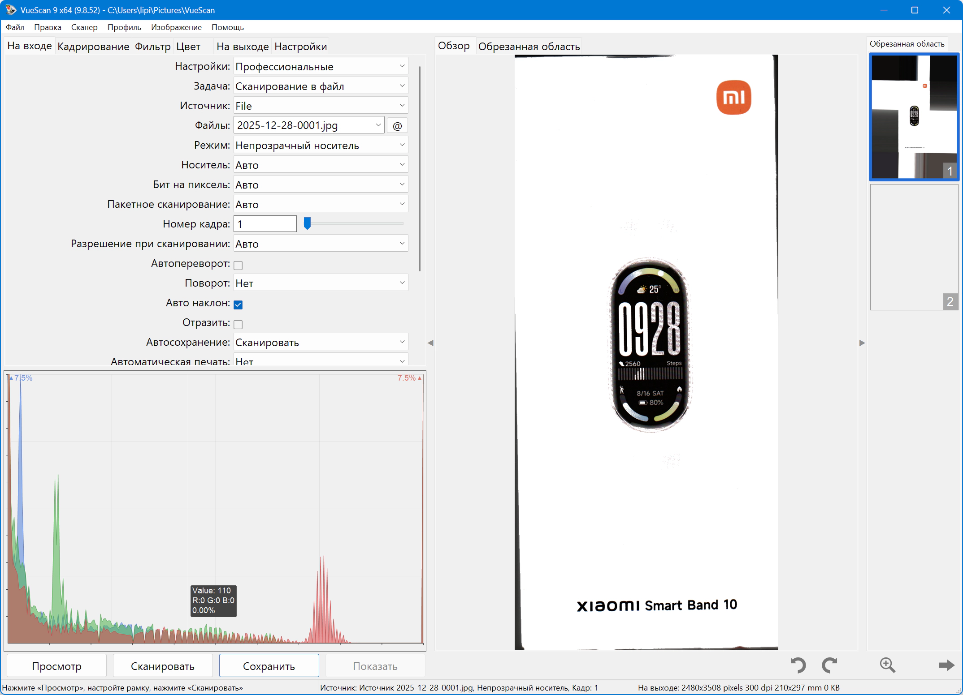Image resolution: width=963 pixels, height=695 pixels.
Task: Click the rotate left arrow icon
Action: pos(798,665)
